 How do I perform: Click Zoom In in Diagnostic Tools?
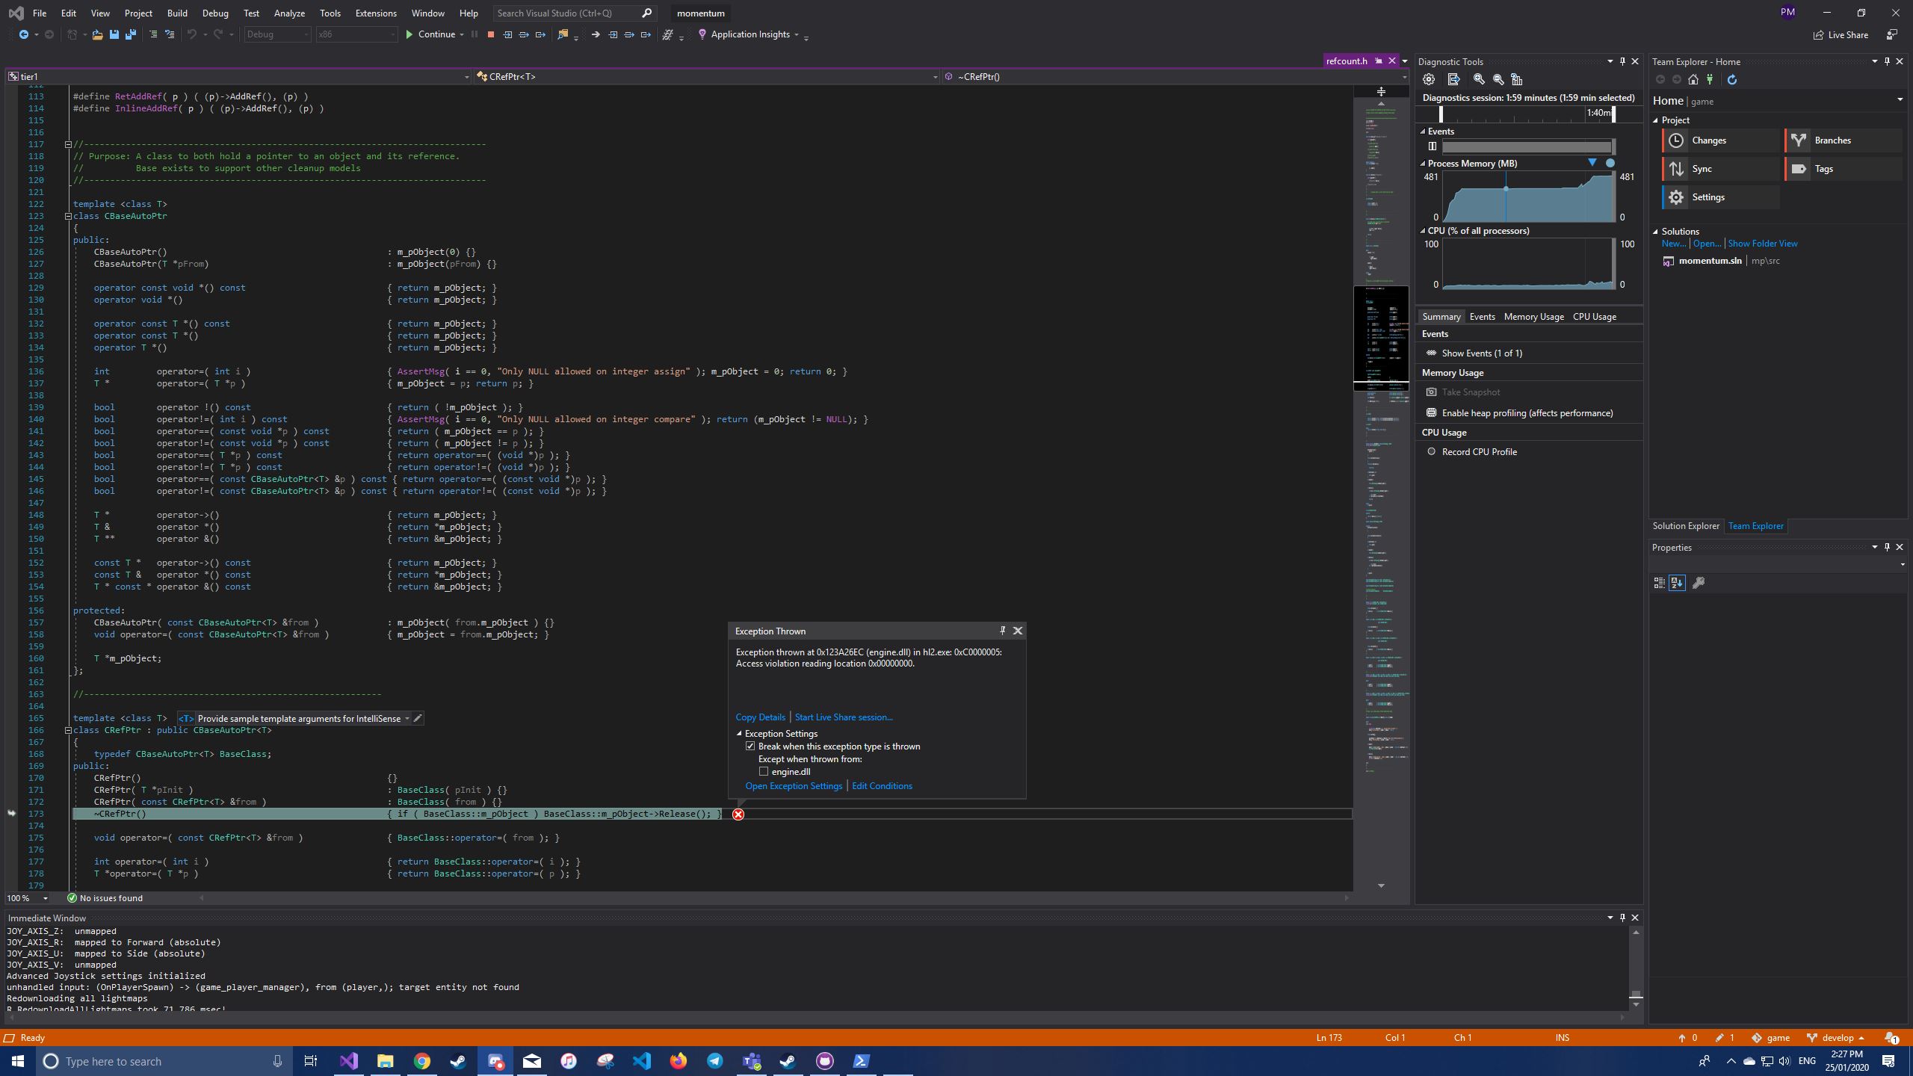tap(1479, 79)
